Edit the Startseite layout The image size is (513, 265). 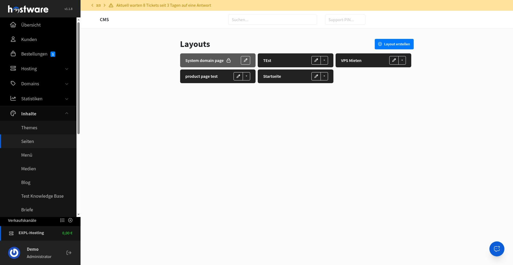tap(316, 76)
